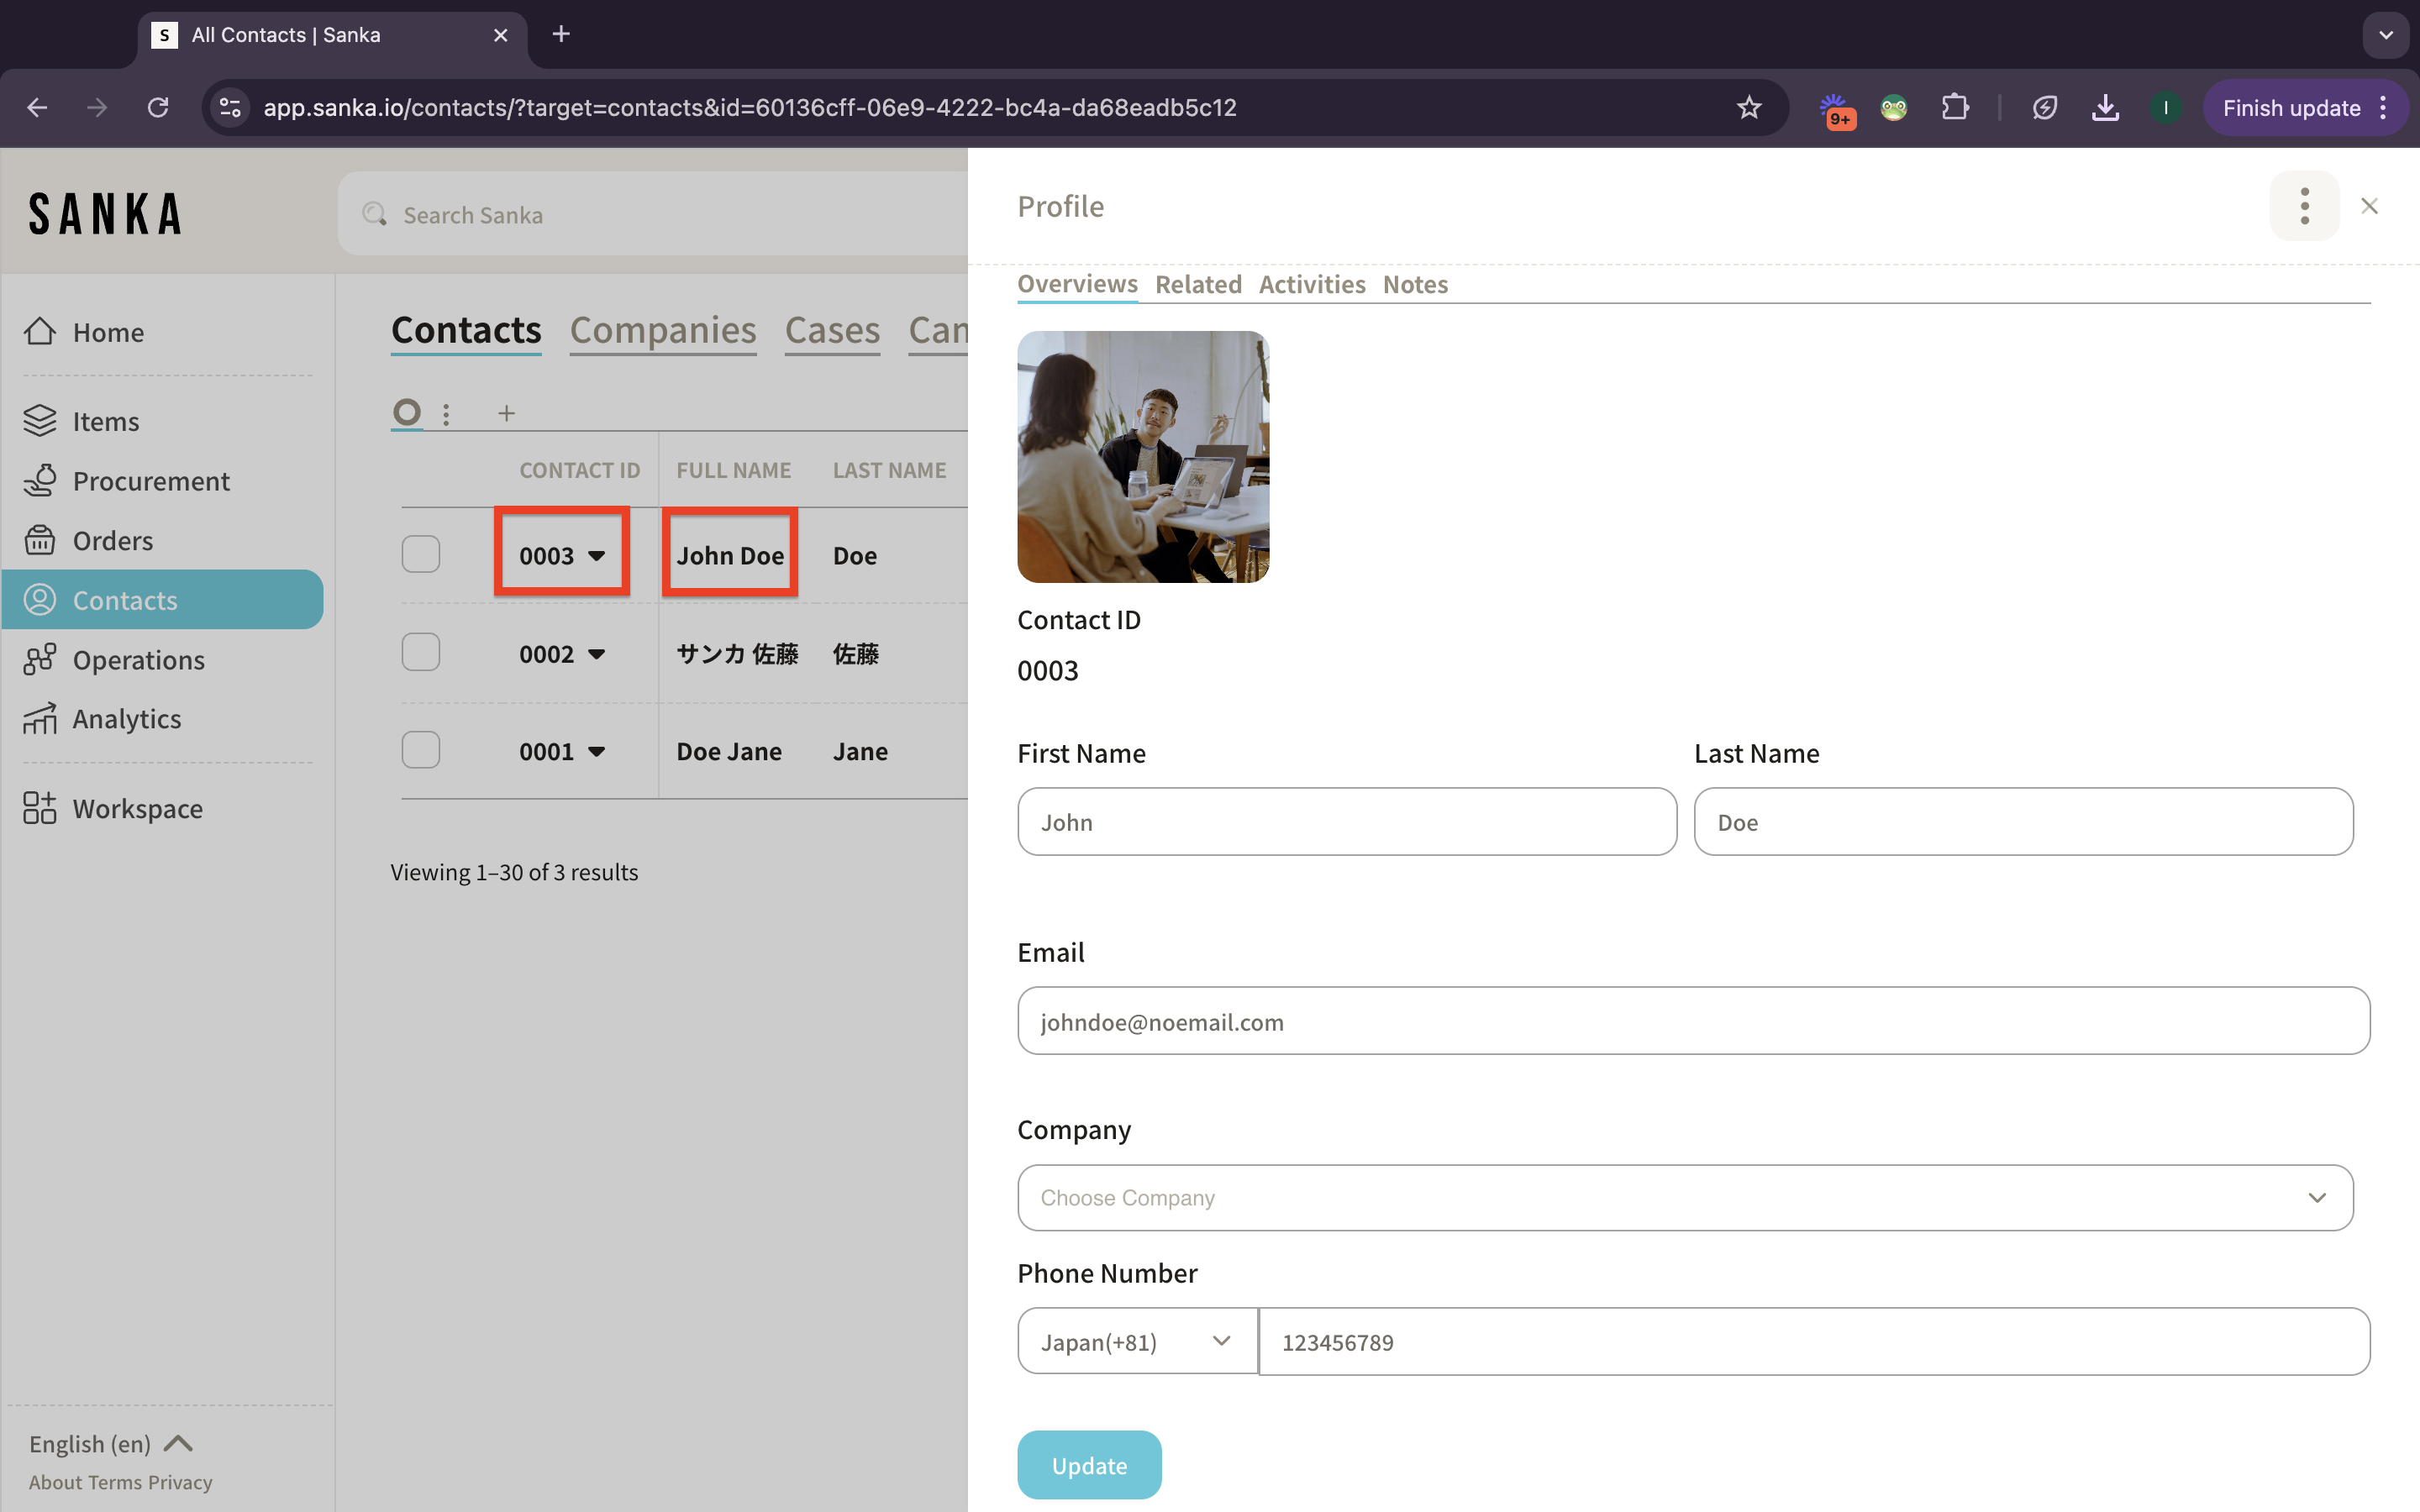This screenshot has height=1512, width=2420.
Task: Check the box for contact 0003
Action: point(421,554)
